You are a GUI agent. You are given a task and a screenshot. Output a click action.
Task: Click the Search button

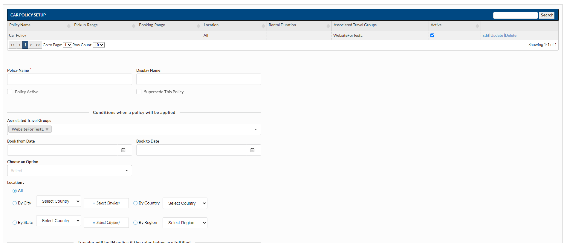547,15
